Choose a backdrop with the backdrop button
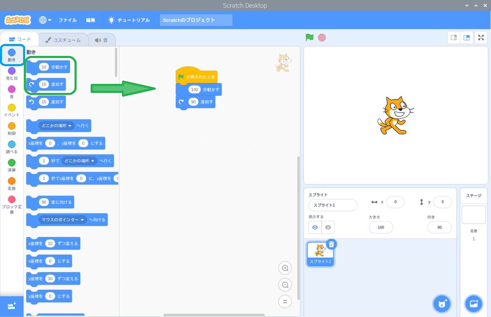The height and width of the screenshot is (317, 491). [x=473, y=303]
